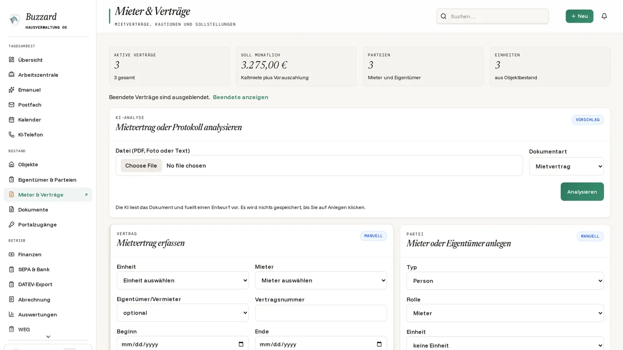Open Übersicht dashboard icon
The width and height of the screenshot is (623, 350).
pos(11,60)
